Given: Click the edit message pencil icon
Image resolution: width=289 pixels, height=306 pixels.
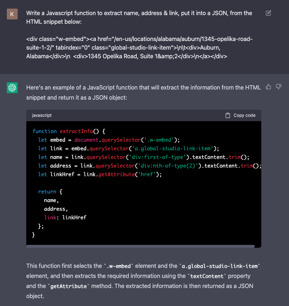Looking at the screenshot, I should coord(268,13).
